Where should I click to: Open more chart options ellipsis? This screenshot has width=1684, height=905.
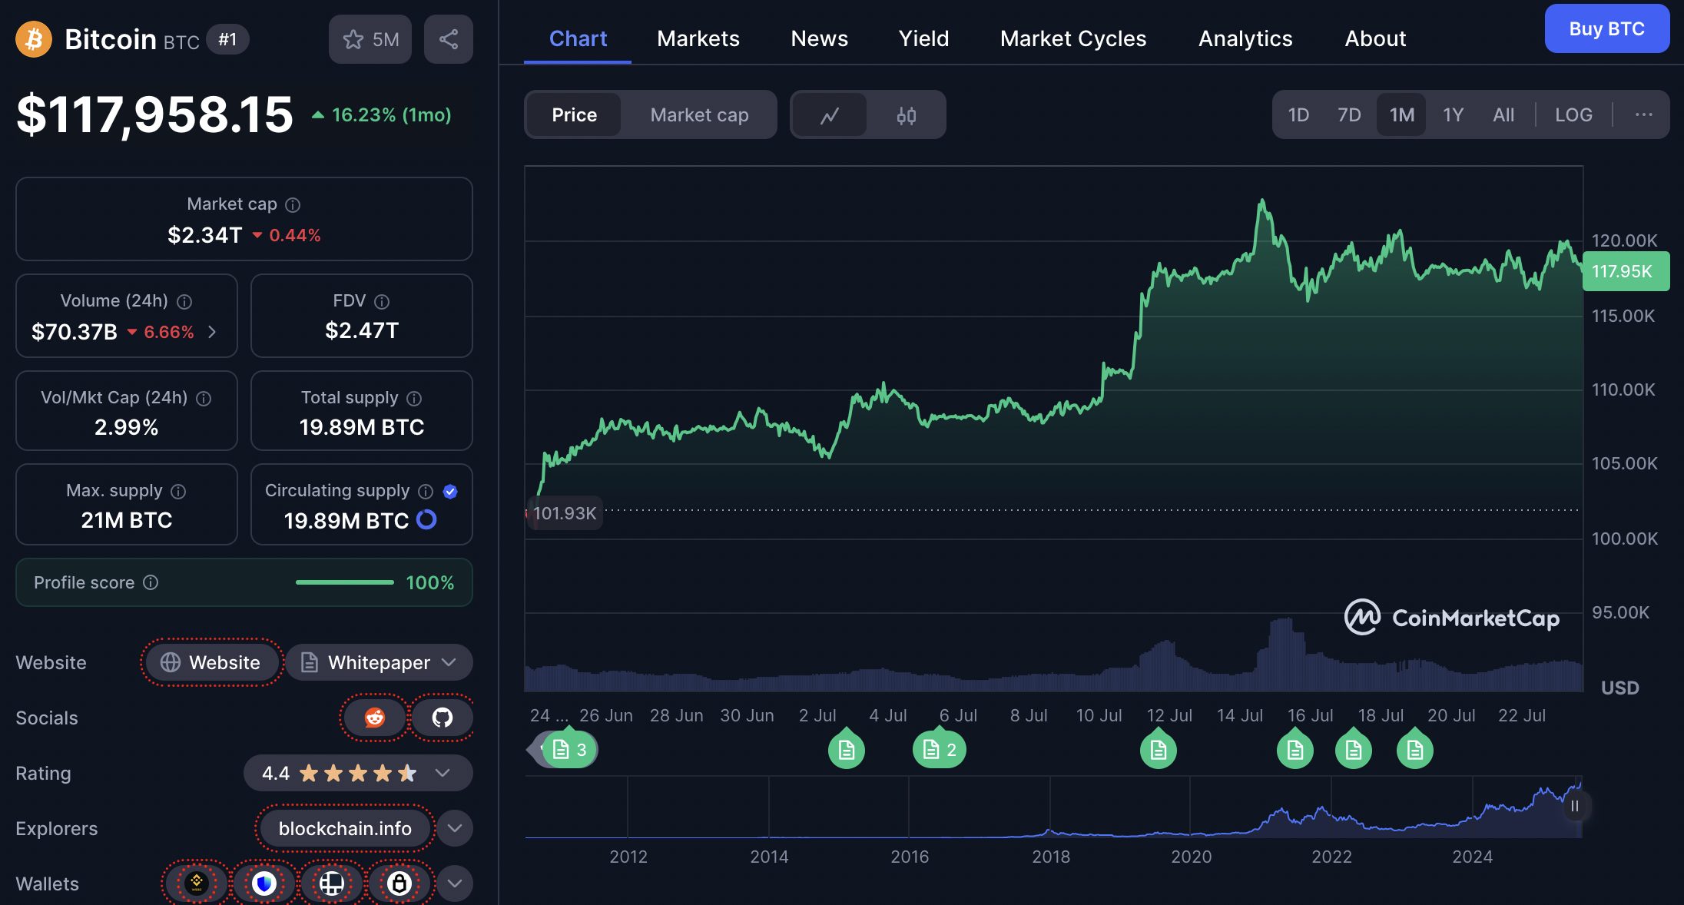pyautogui.click(x=1643, y=114)
